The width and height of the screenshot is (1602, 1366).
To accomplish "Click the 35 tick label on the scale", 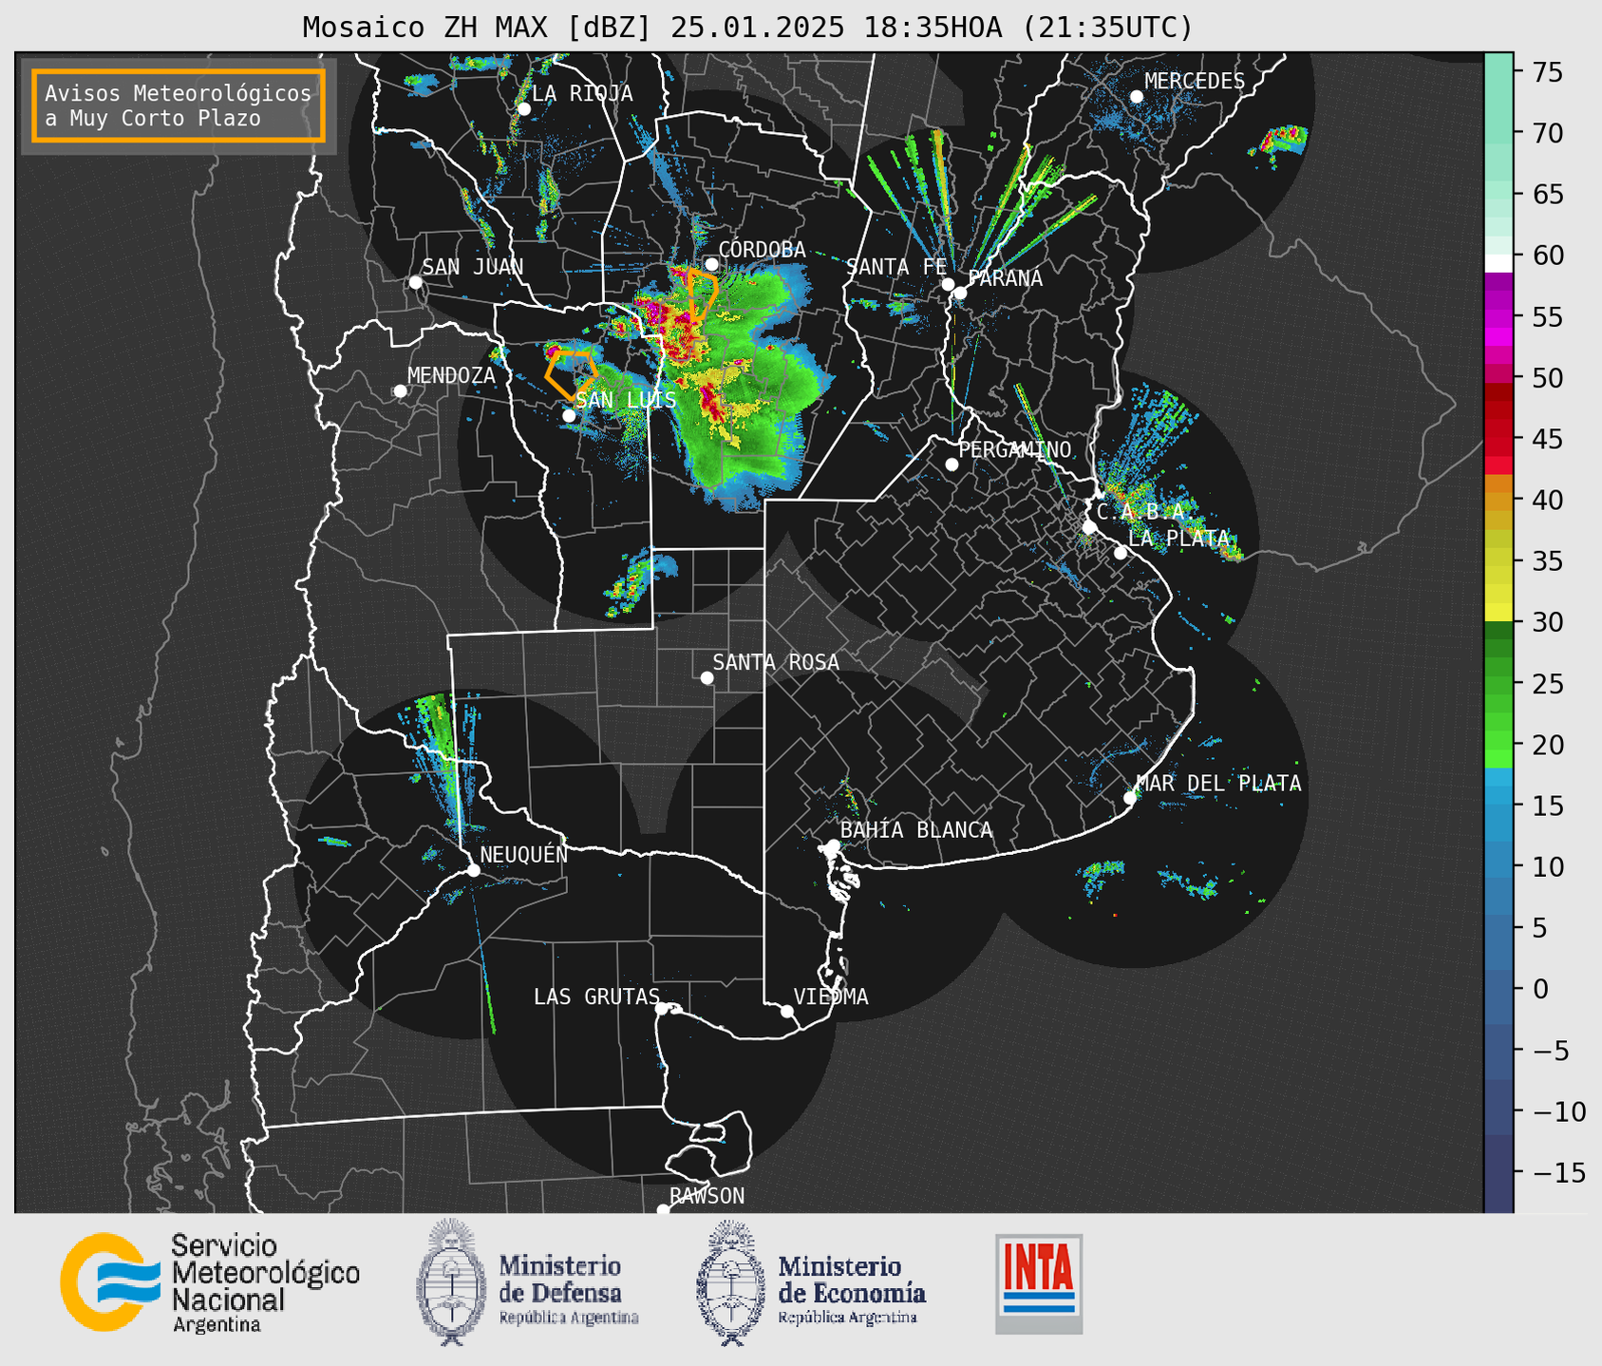I will tap(1548, 561).
